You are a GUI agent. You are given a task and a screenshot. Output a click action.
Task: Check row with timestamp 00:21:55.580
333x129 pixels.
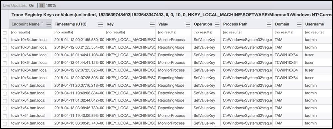(5, 40)
